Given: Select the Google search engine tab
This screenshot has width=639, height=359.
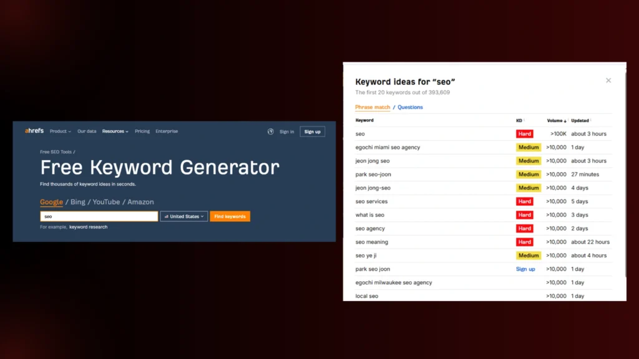Looking at the screenshot, I should pos(51,202).
